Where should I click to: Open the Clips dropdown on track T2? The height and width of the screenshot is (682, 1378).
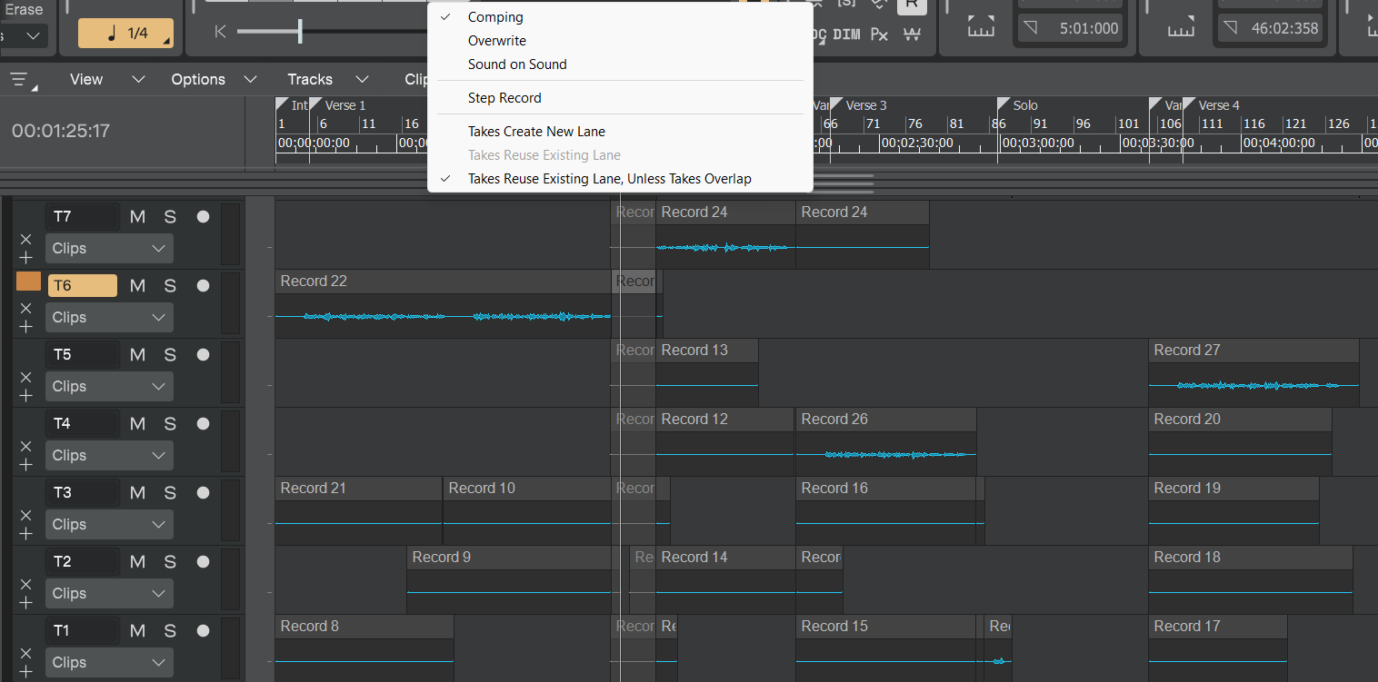[x=109, y=593]
